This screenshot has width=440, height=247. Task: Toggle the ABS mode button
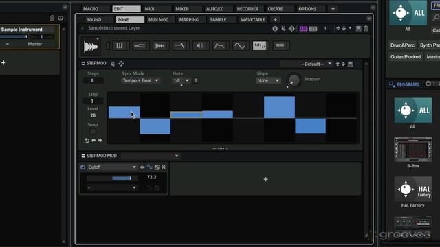click(303, 29)
